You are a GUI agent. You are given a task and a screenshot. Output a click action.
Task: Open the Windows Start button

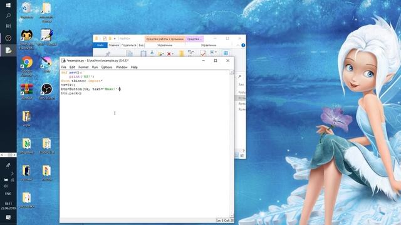click(x=8, y=5)
